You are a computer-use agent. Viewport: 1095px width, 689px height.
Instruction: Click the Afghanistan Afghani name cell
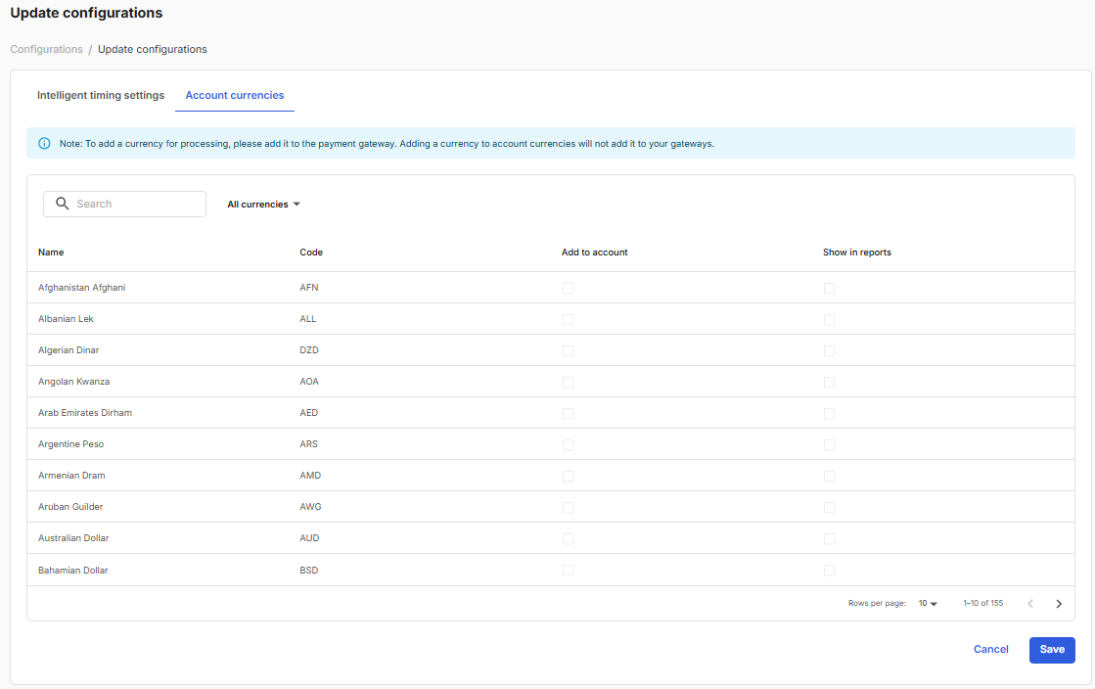click(x=81, y=287)
